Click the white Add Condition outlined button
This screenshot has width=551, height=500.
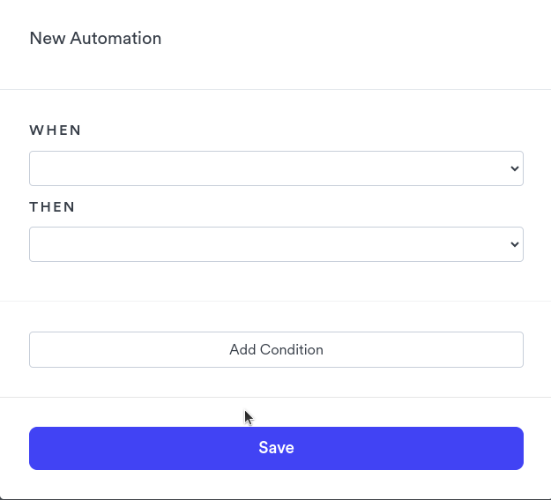276,349
